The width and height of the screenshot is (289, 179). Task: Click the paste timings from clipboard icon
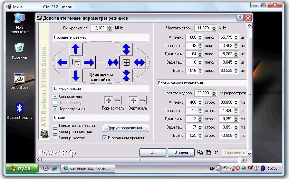coord(208,152)
